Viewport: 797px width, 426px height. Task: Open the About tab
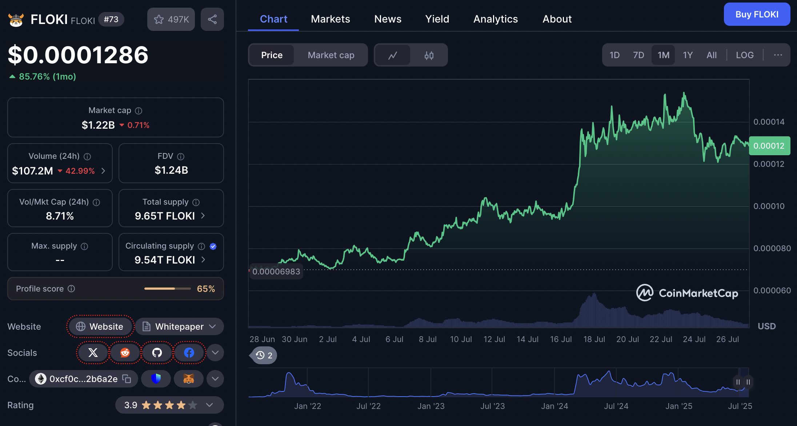pyautogui.click(x=557, y=19)
